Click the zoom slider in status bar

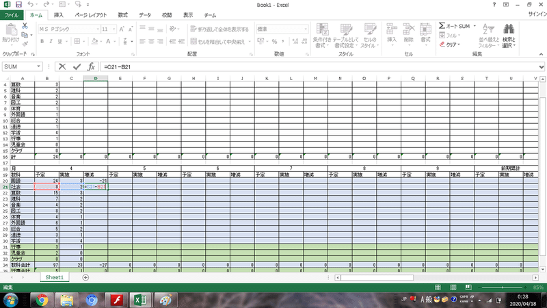(x=503, y=287)
